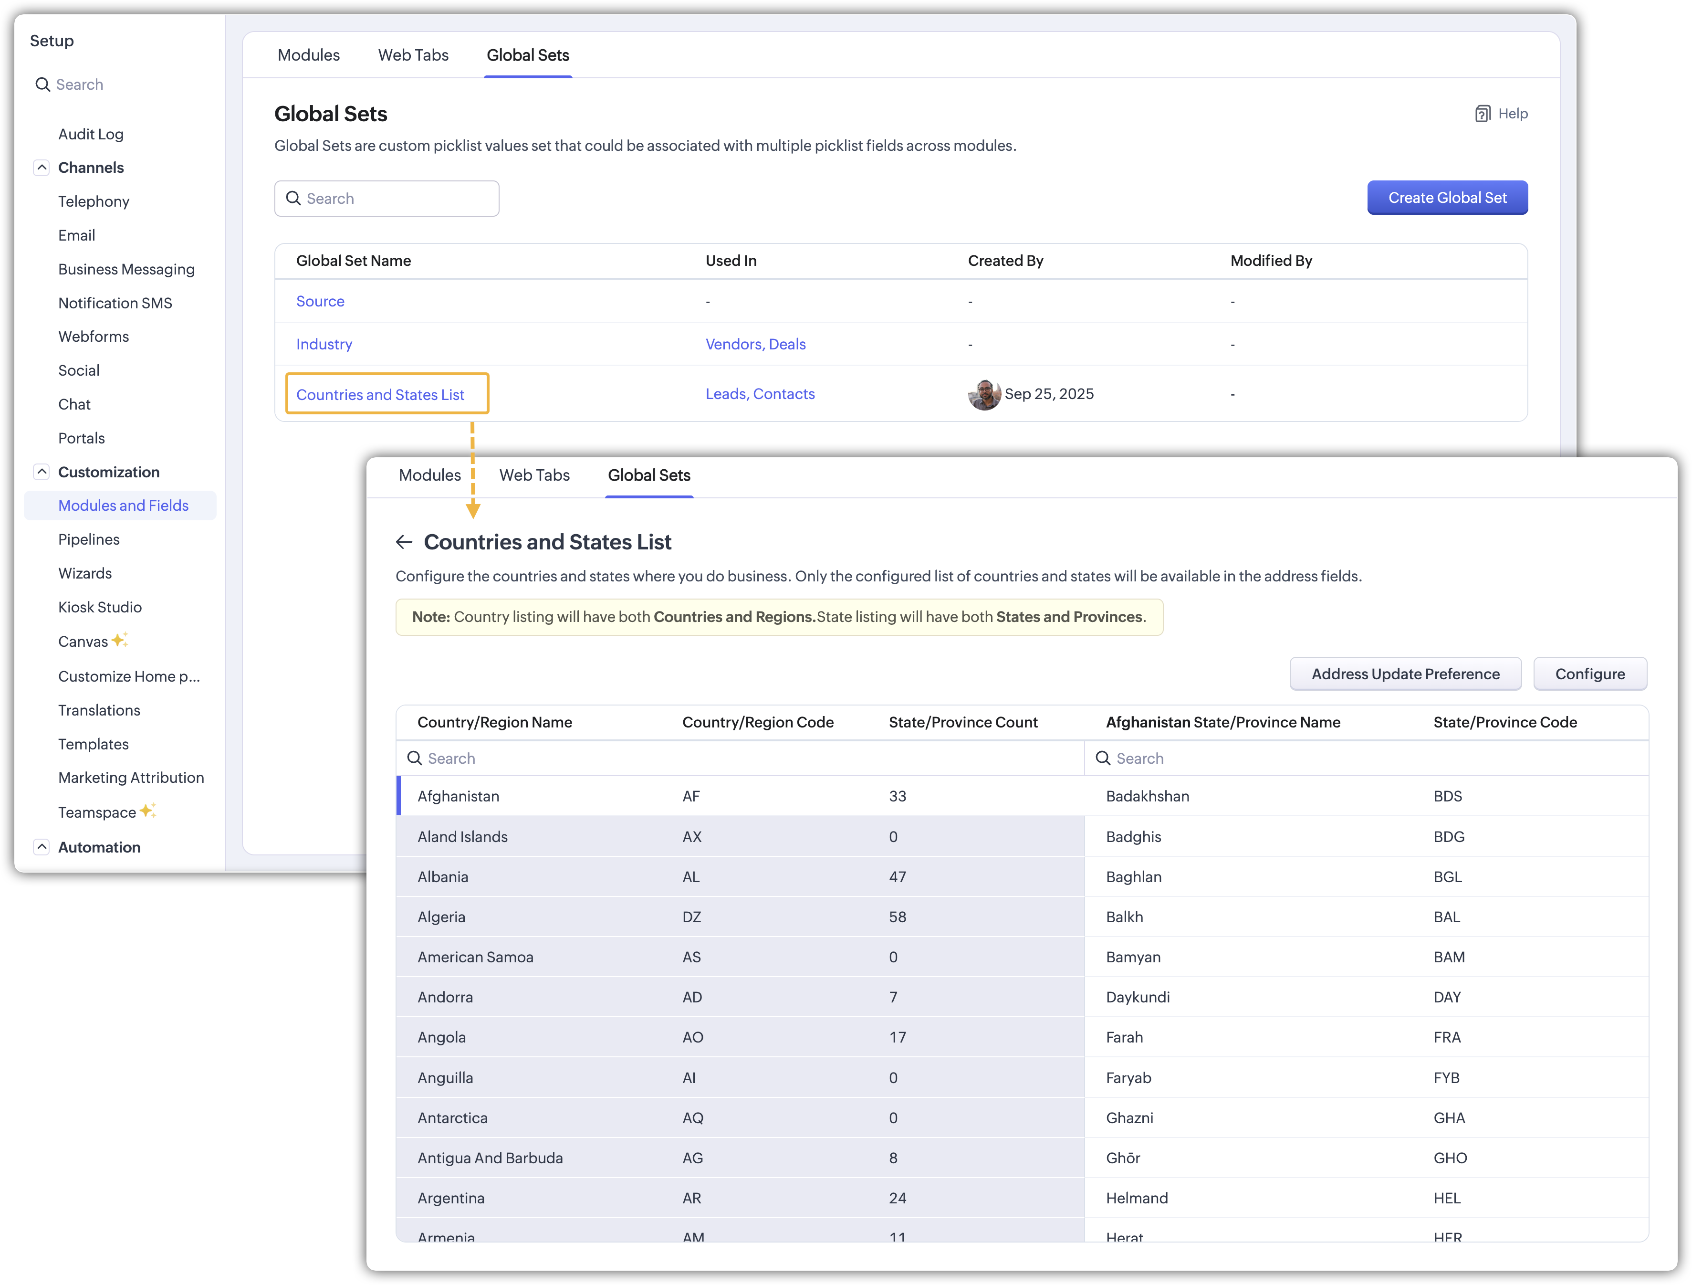Click the magnifier icon in Setup search
The width and height of the screenshot is (1692, 1285).
pos(43,85)
